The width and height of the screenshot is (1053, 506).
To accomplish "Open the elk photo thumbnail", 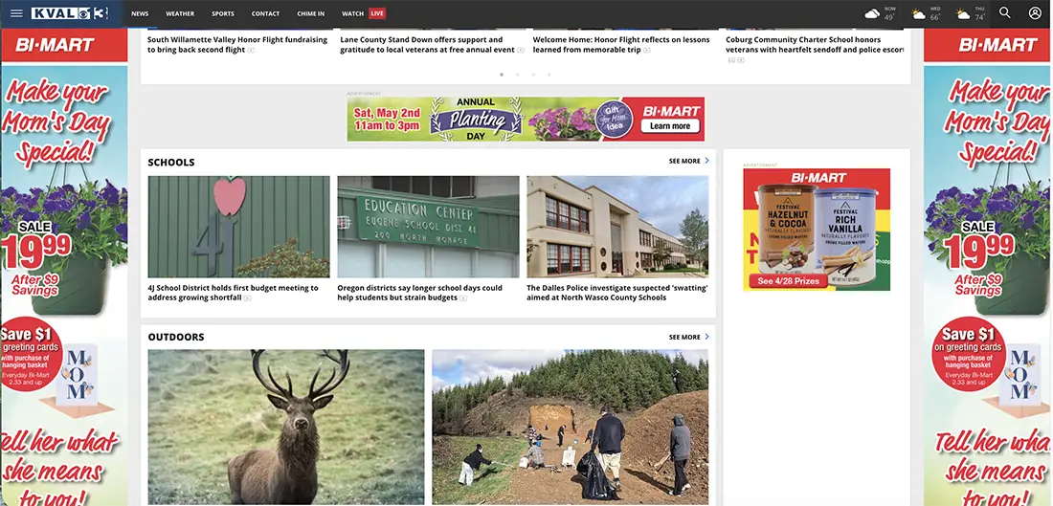I will tap(286, 427).
